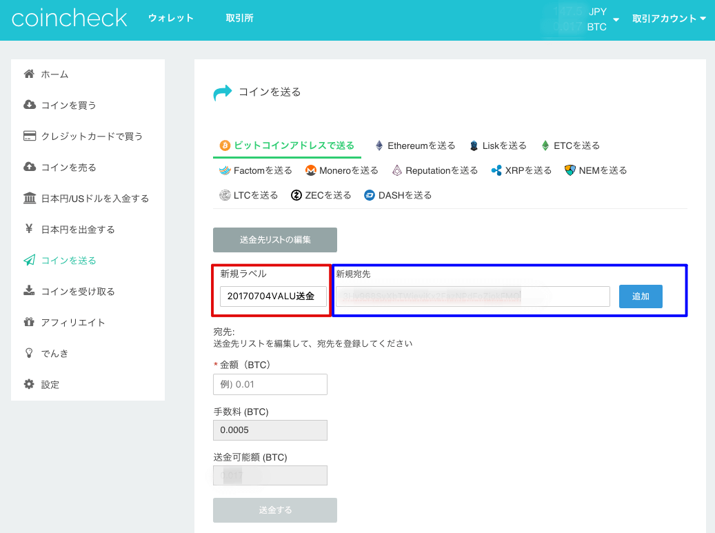Click the cloud icon for コインを売る
Viewport: 715px width, 533px height.
click(30, 167)
